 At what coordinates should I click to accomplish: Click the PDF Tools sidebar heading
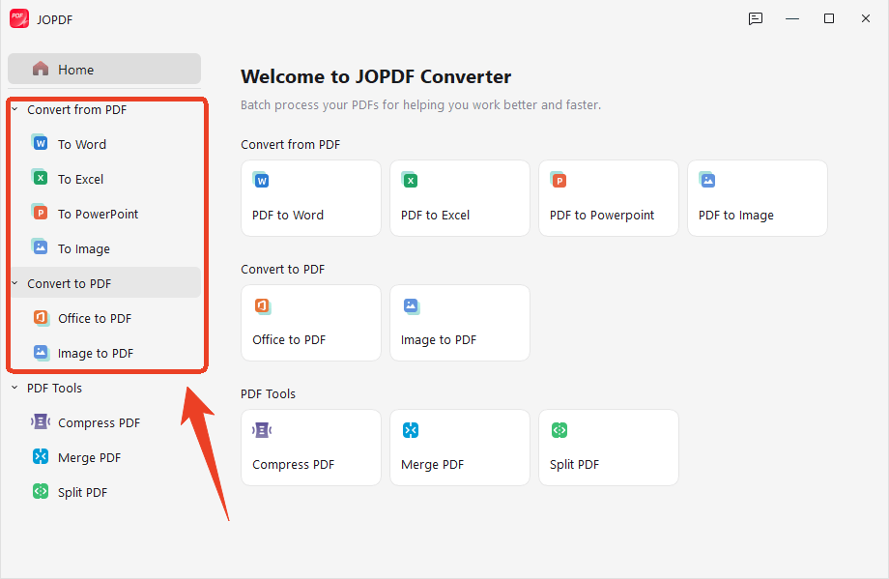tap(54, 388)
